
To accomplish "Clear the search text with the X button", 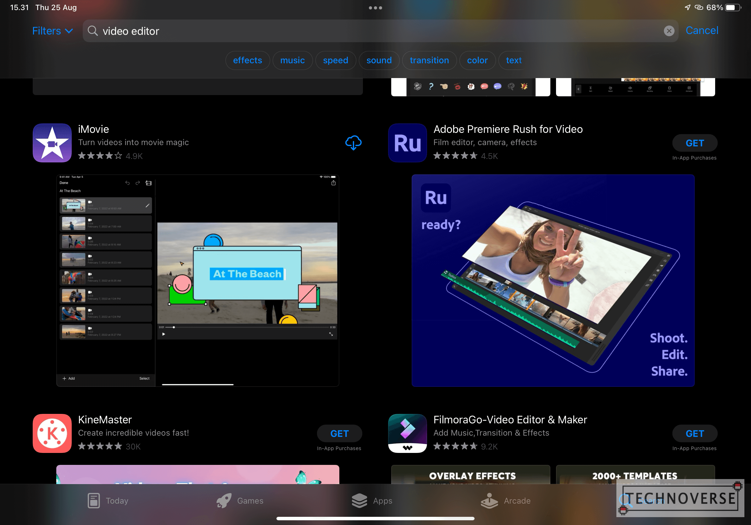I will [x=669, y=31].
